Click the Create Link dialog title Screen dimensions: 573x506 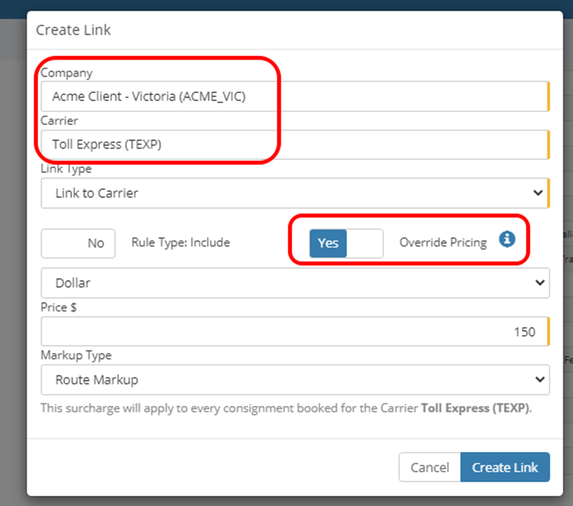pos(73,30)
